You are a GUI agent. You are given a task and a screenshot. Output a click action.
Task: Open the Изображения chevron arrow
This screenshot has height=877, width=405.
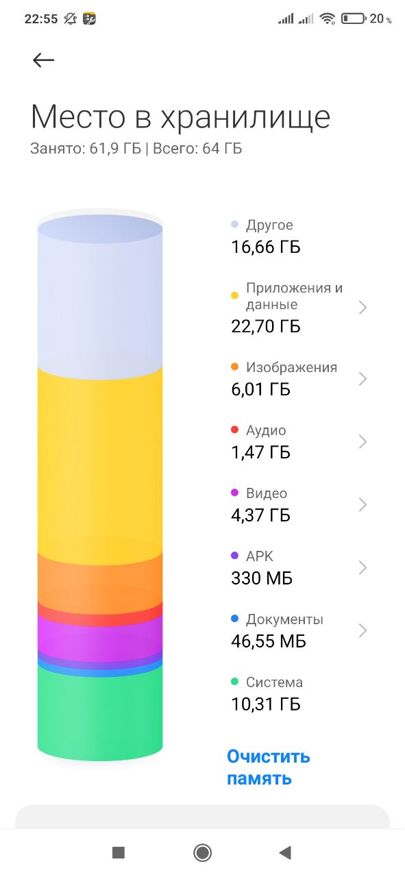click(x=363, y=379)
